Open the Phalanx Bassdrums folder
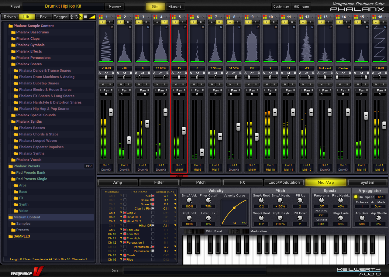 point(33,32)
